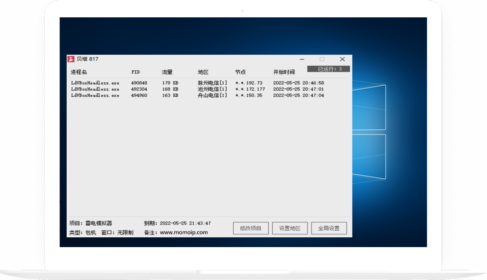
Task: Click LdVBoxHeadless.exe name in the 舟山电信 row
Action: pos(95,96)
